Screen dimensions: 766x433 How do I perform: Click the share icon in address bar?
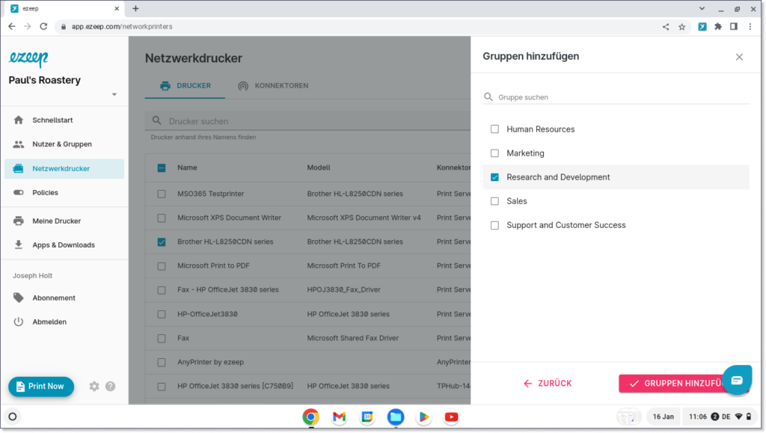click(665, 27)
